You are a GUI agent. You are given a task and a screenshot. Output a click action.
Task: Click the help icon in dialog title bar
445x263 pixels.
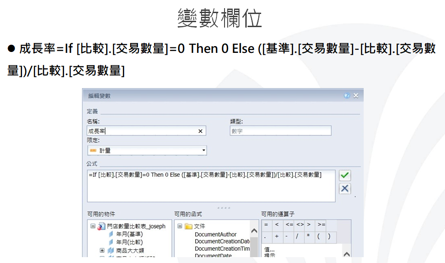(347, 96)
